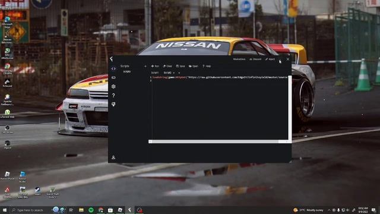Open File Explorer from the taskbar
This screenshot has width=380, height=214.
click(x=81, y=210)
